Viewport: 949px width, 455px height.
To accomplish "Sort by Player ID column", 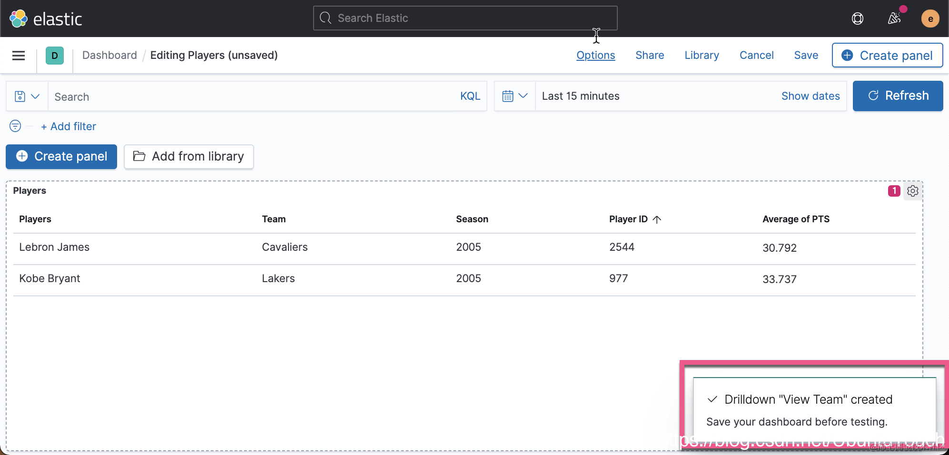I will (635, 219).
